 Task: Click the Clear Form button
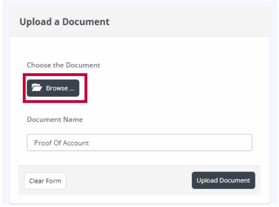click(x=45, y=181)
